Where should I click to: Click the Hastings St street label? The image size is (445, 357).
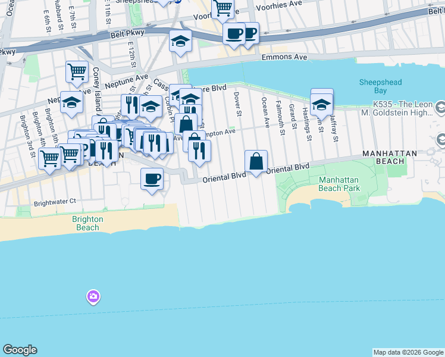pos(307,124)
